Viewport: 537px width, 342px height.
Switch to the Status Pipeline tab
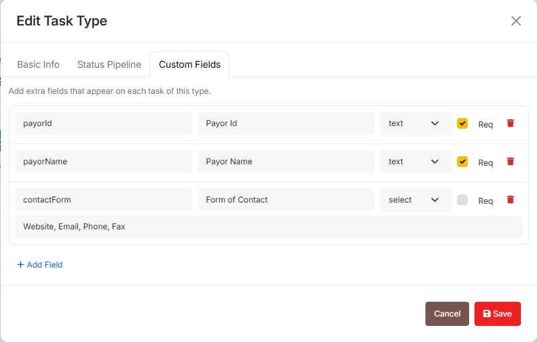tap(110, 64)
